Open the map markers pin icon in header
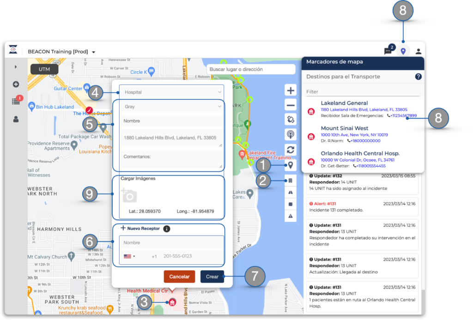 click(x=403, y=52)
